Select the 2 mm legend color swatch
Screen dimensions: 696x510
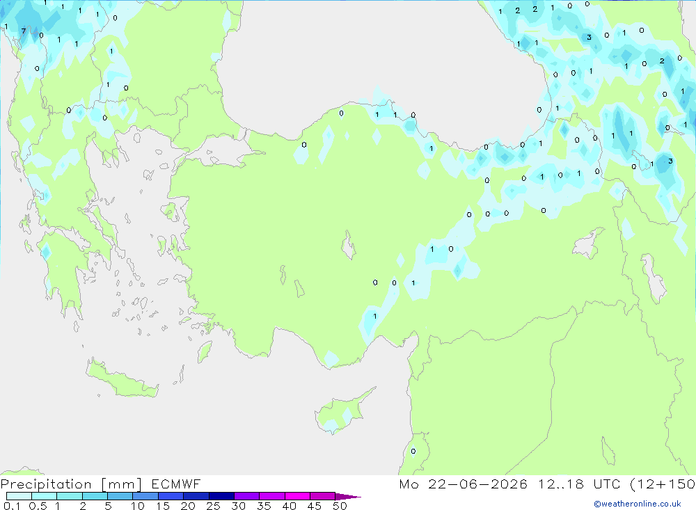95,496
